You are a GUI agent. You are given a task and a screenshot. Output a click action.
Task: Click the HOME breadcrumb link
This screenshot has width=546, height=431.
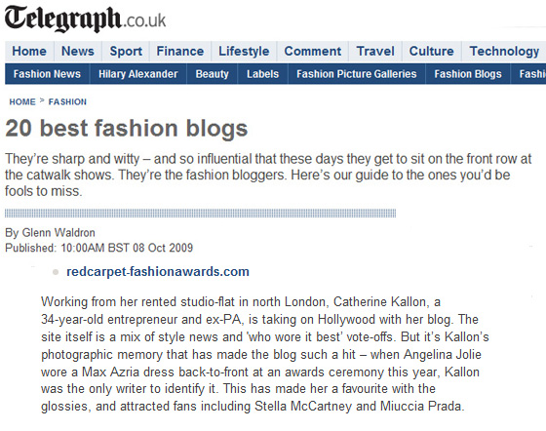[22, 102]
